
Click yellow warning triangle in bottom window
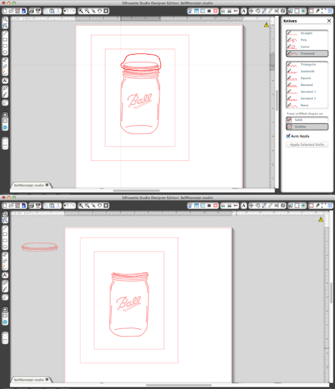pyautogui.click(x=321, y=219)
